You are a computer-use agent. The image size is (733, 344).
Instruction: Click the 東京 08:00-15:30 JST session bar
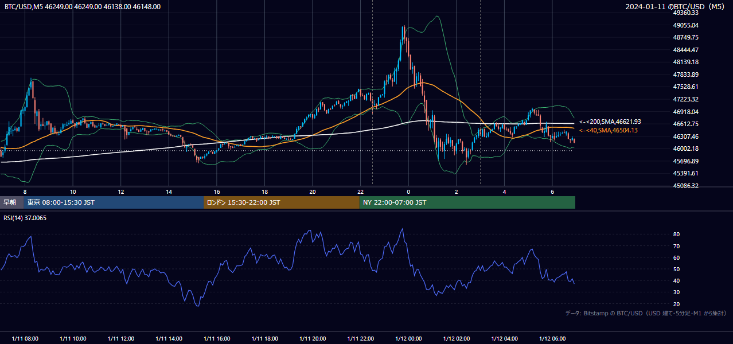pos(114,202)
